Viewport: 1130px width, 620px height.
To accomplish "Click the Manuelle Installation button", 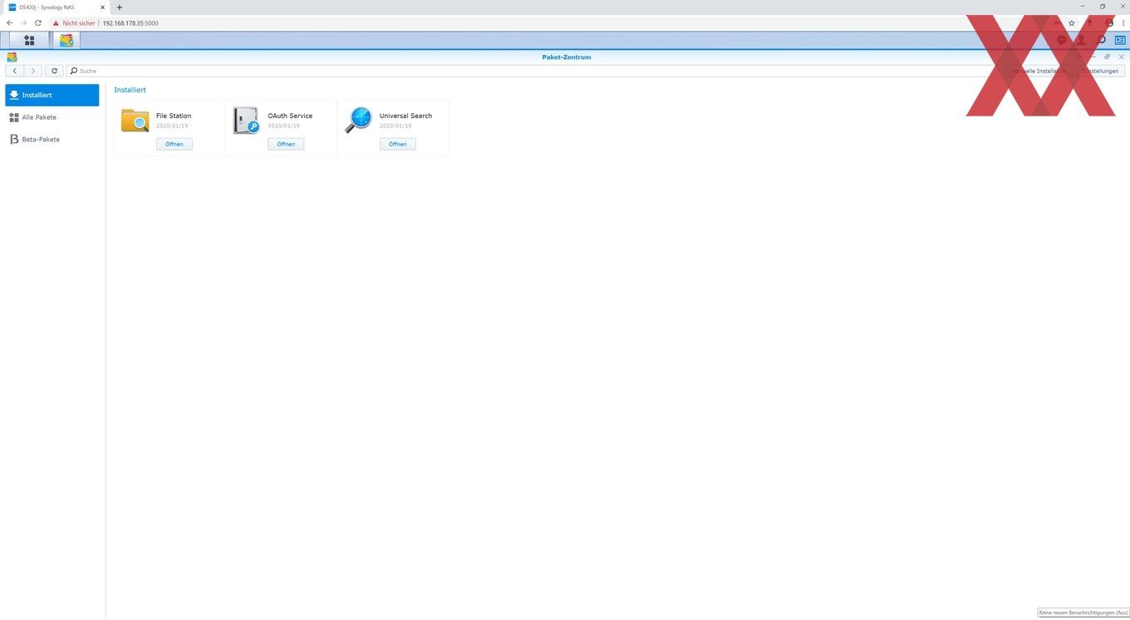I will coord(1039,71).
